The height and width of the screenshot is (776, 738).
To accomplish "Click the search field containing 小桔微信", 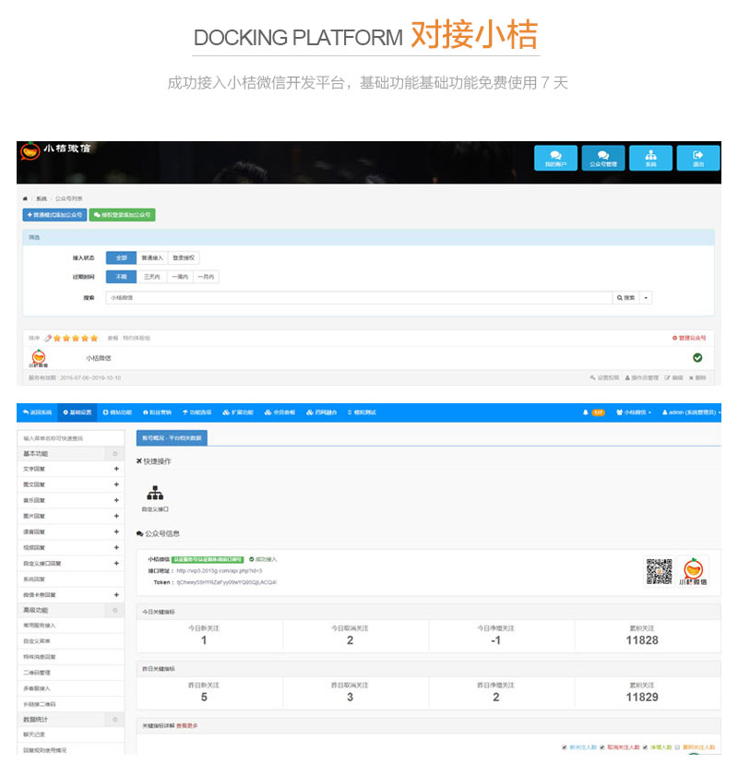I will (x=359, y=298).
